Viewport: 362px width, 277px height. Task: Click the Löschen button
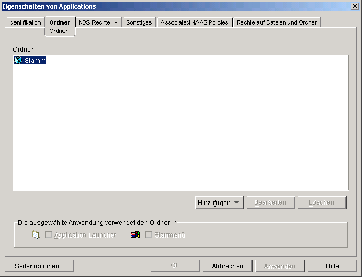(322, 202)
